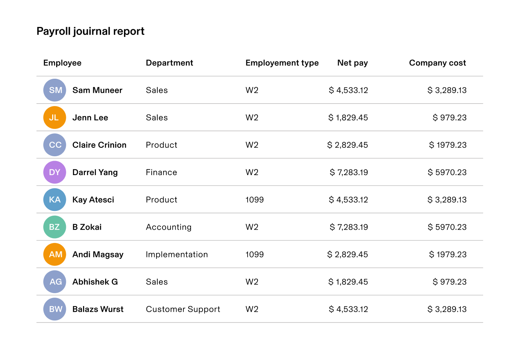Select Andi Magsay's 1099 employment type
The image size is (520, 347).
click(255, 254)
